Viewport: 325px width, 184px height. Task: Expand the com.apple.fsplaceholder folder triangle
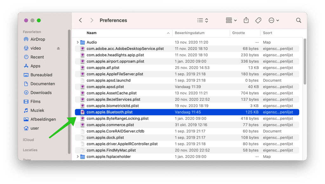pyautogui.click(x=77, y=157)
